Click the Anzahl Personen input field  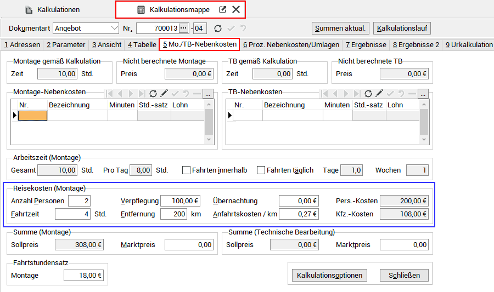[x=79, y=201]
